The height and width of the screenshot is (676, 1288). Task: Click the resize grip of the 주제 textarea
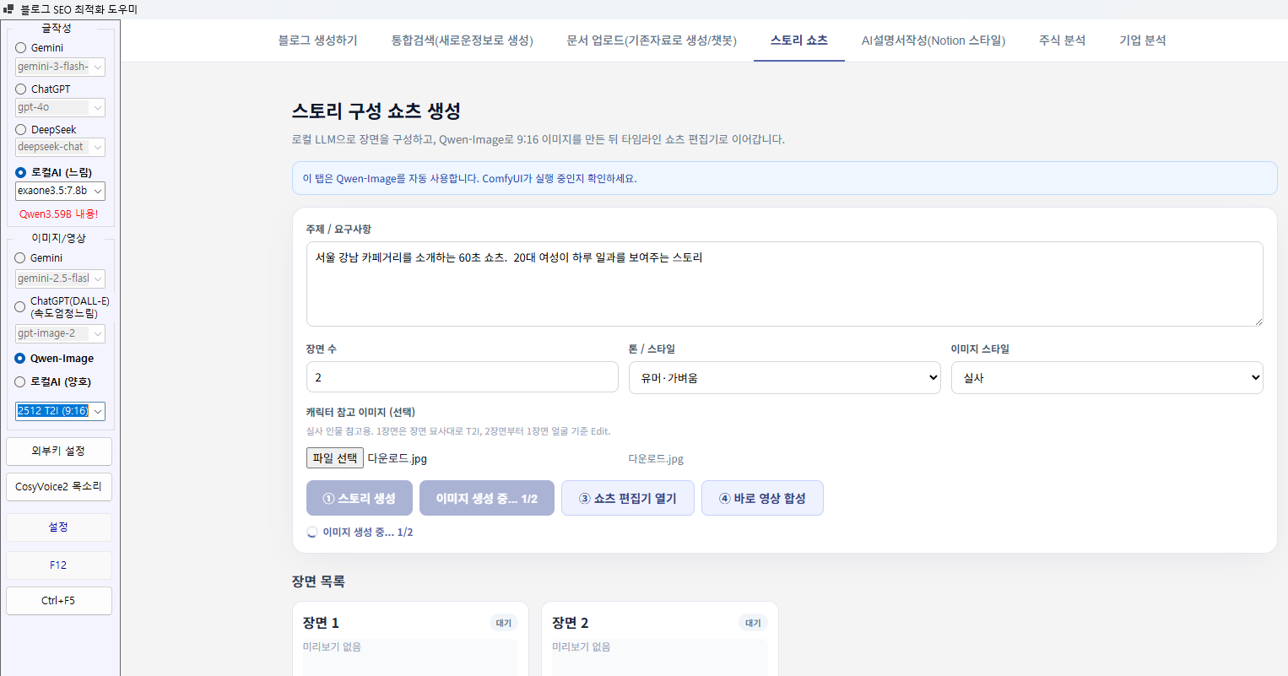(x=1258, y=321)
